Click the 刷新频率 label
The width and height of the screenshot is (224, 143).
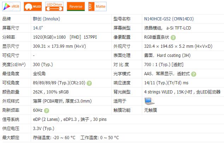(x=11, y=110)
